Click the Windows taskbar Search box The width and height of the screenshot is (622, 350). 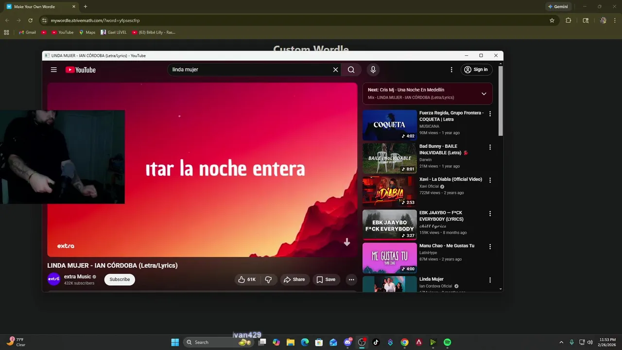pyautogui.click(x=218, y=342)
